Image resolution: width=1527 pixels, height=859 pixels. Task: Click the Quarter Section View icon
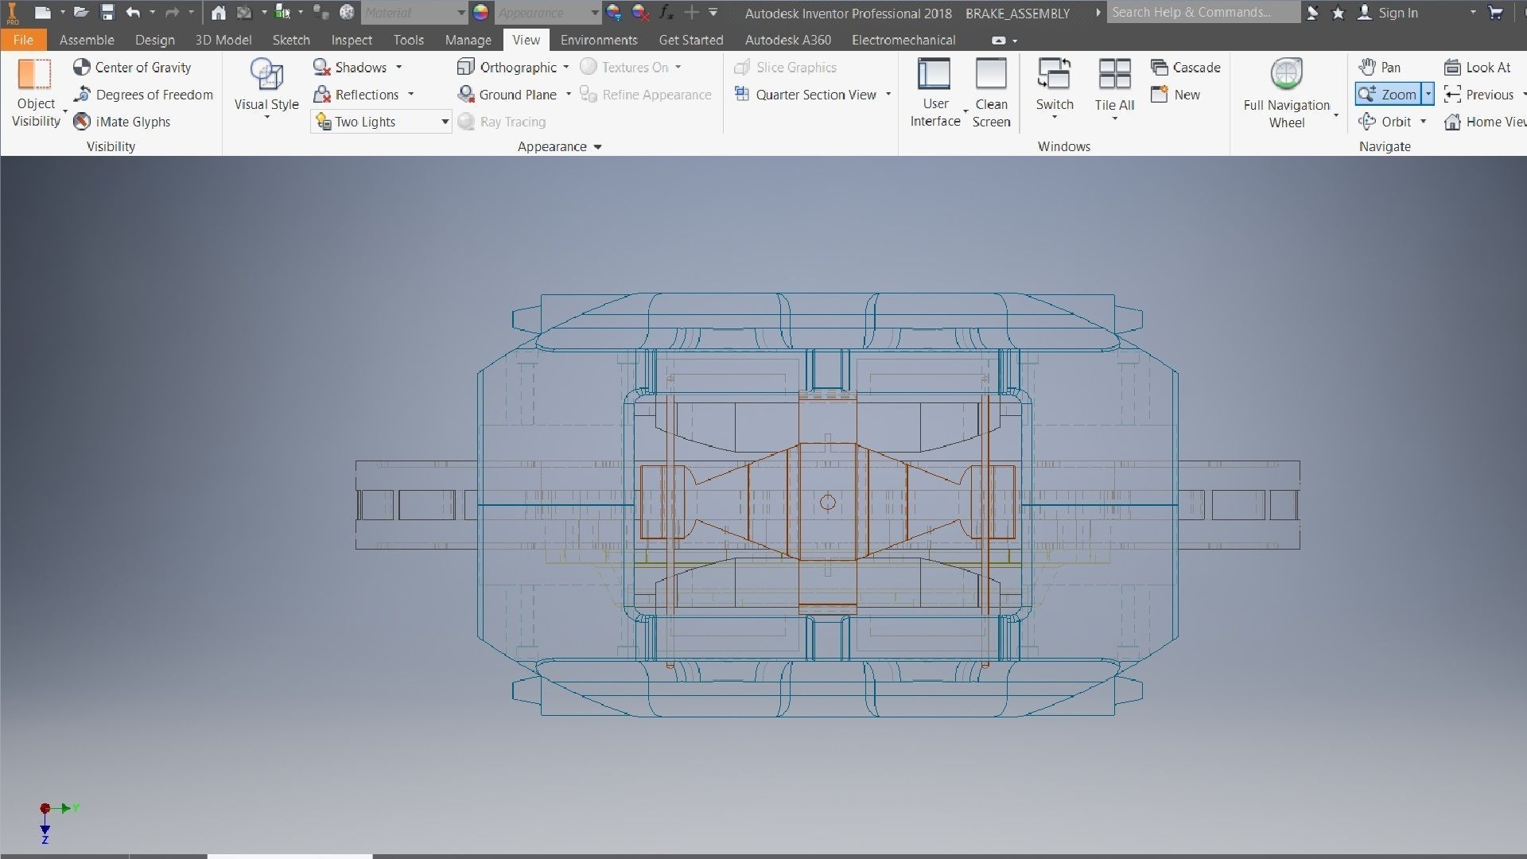point(742,95)
